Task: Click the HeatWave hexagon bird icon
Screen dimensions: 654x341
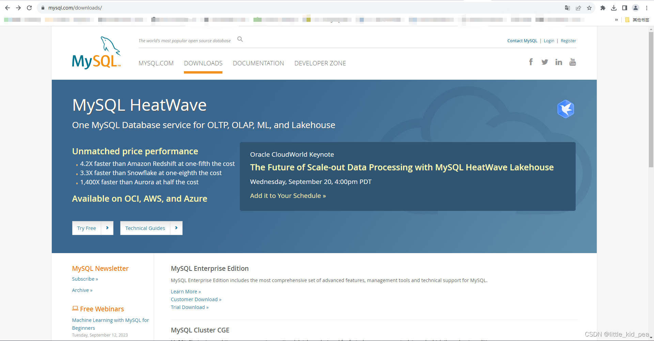Action: pos(566,109)
